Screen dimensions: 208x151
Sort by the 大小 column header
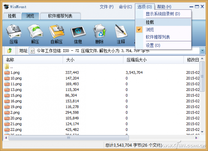[93, 60]
